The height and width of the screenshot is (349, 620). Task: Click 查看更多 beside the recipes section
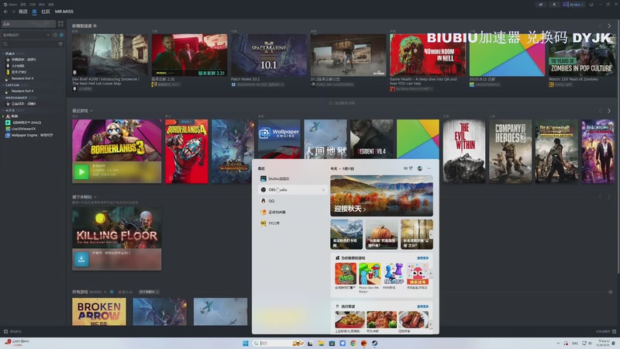422,306
